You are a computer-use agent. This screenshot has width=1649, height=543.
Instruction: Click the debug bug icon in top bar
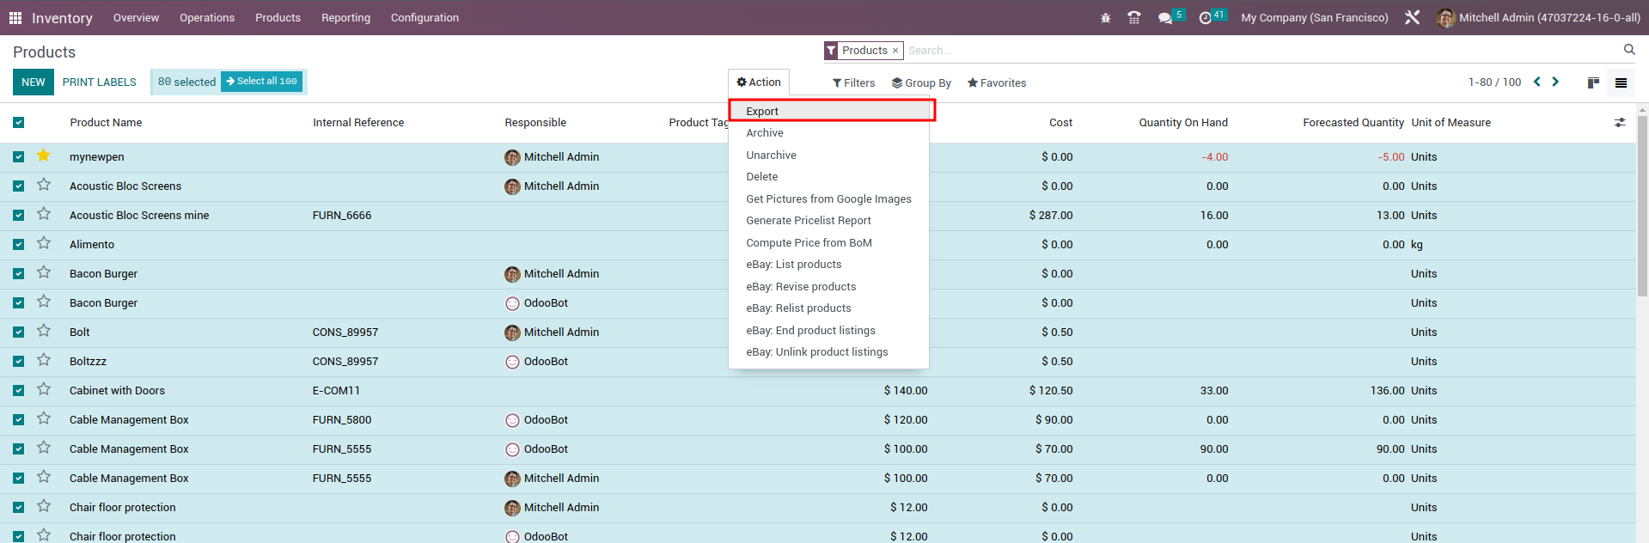[1106, 17]
